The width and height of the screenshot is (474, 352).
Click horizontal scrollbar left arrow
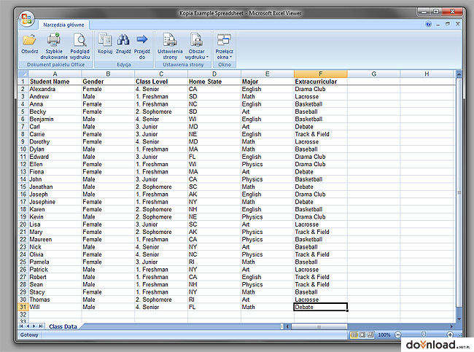[x=287, y=326]
